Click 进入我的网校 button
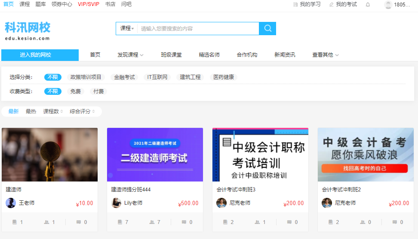 click(x=40, y=55)
